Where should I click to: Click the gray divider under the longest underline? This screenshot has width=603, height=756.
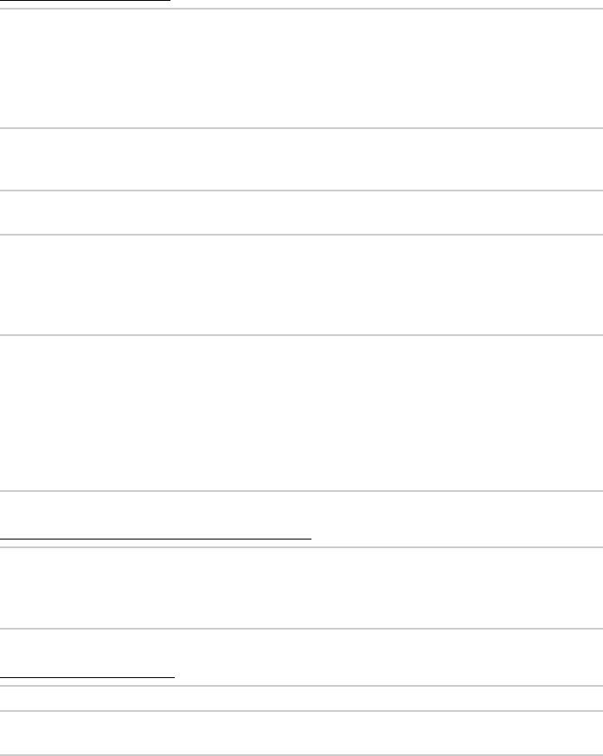click(301, 547)
